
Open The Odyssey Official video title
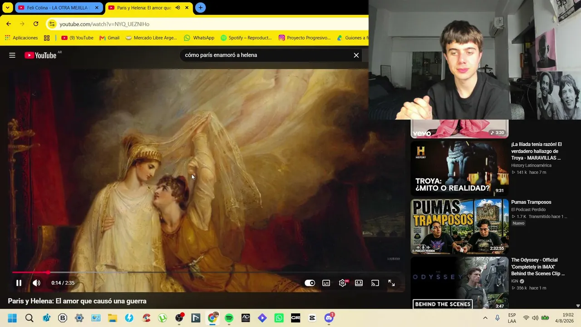[538, 267]
